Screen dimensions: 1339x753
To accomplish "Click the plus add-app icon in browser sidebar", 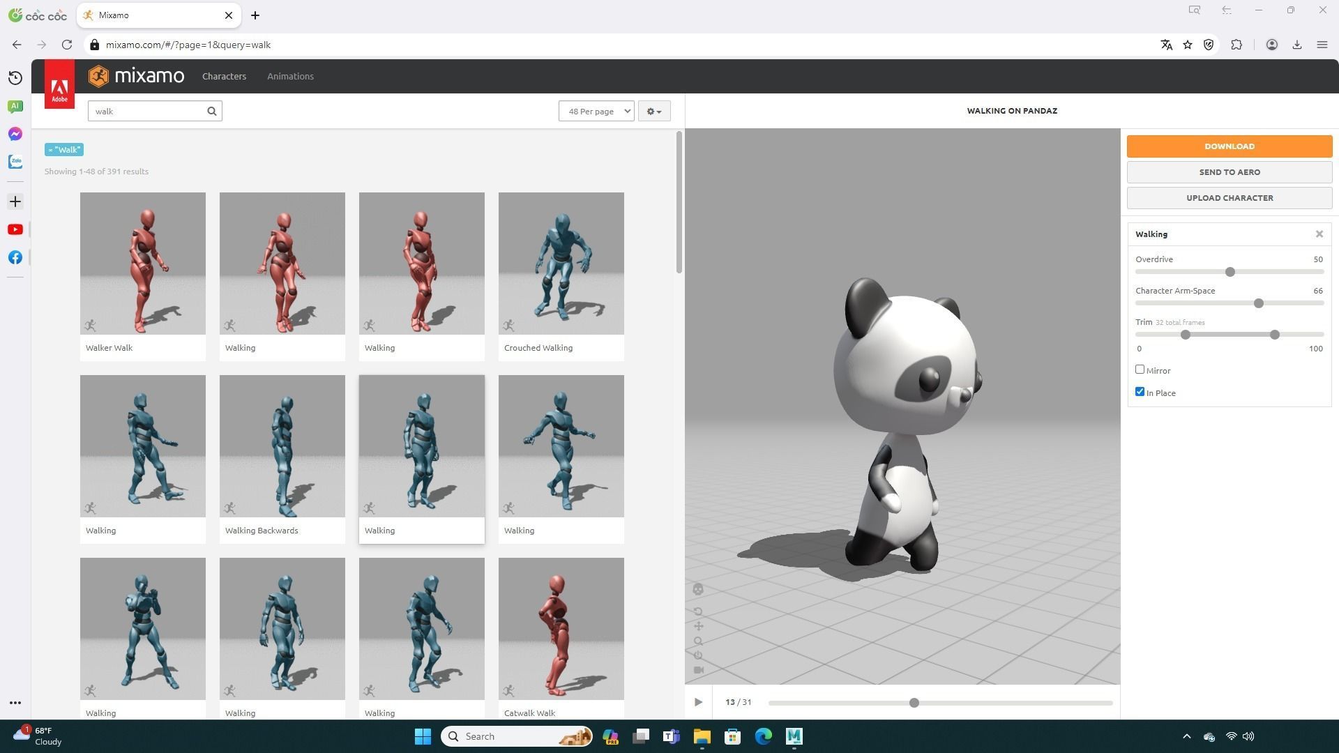I will pyautogui.click(x=15, y=201).
